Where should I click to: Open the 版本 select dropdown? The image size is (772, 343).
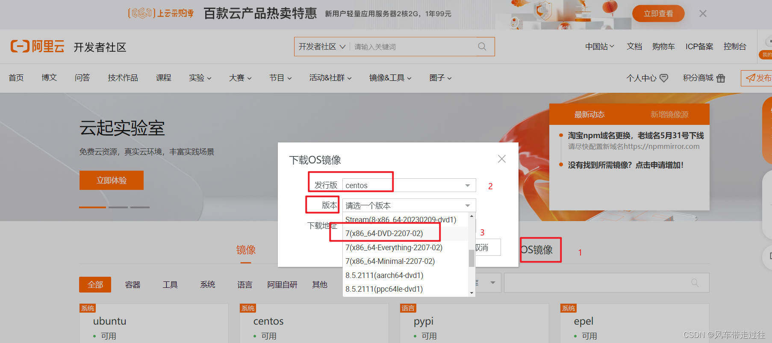[409, 205]
